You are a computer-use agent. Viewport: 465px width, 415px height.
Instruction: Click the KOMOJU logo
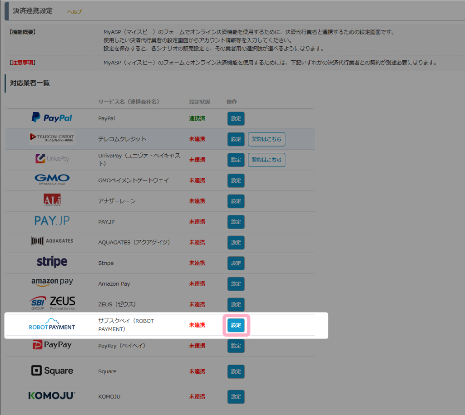point(52,396)
